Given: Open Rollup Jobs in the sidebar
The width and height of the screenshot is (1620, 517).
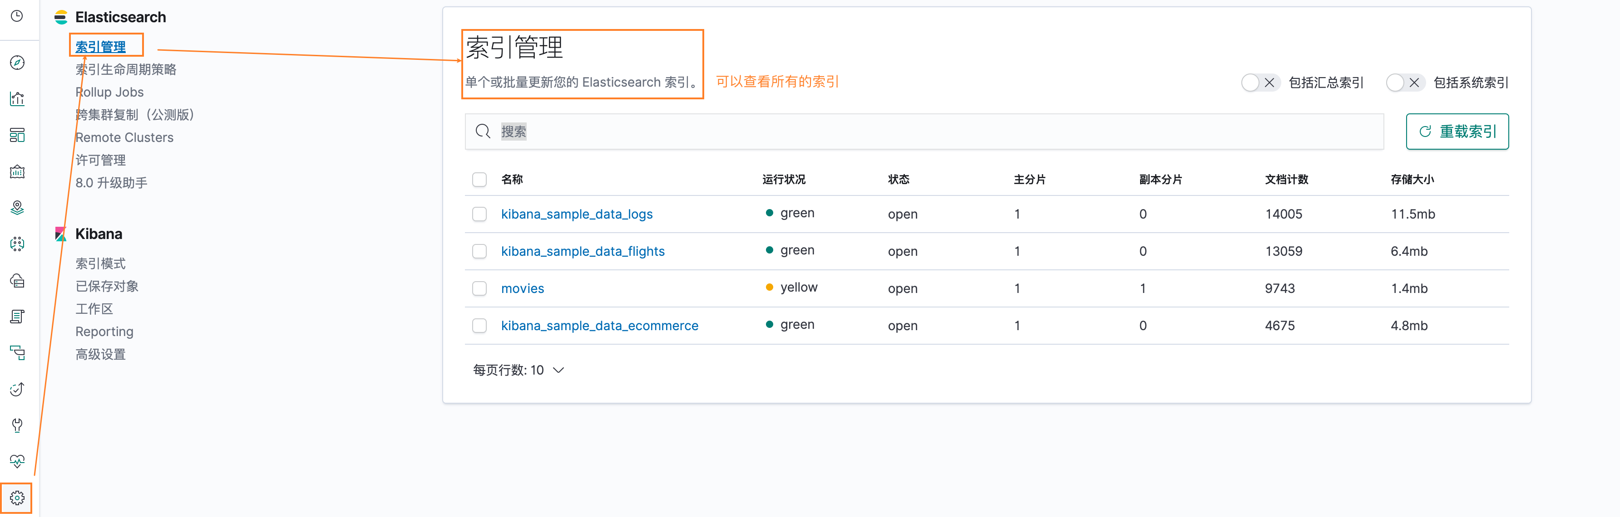Looking at the screenshot, I should pos(109,93).
